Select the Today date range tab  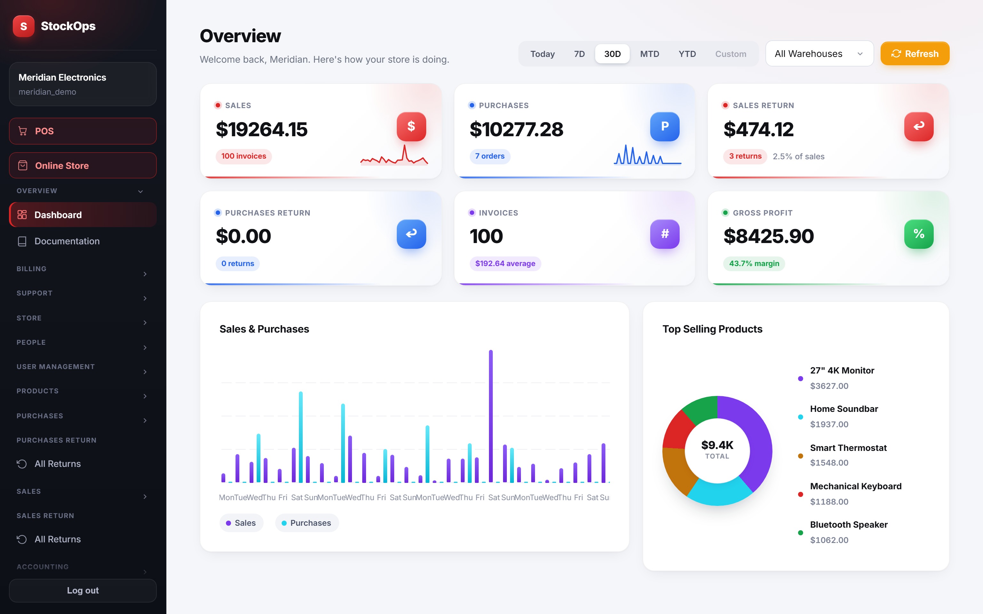[542, 54]
